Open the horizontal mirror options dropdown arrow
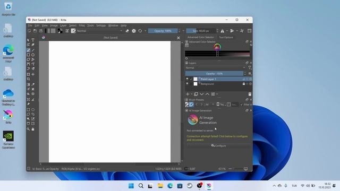This screenshot has width=340, height=191. (227, 31)
